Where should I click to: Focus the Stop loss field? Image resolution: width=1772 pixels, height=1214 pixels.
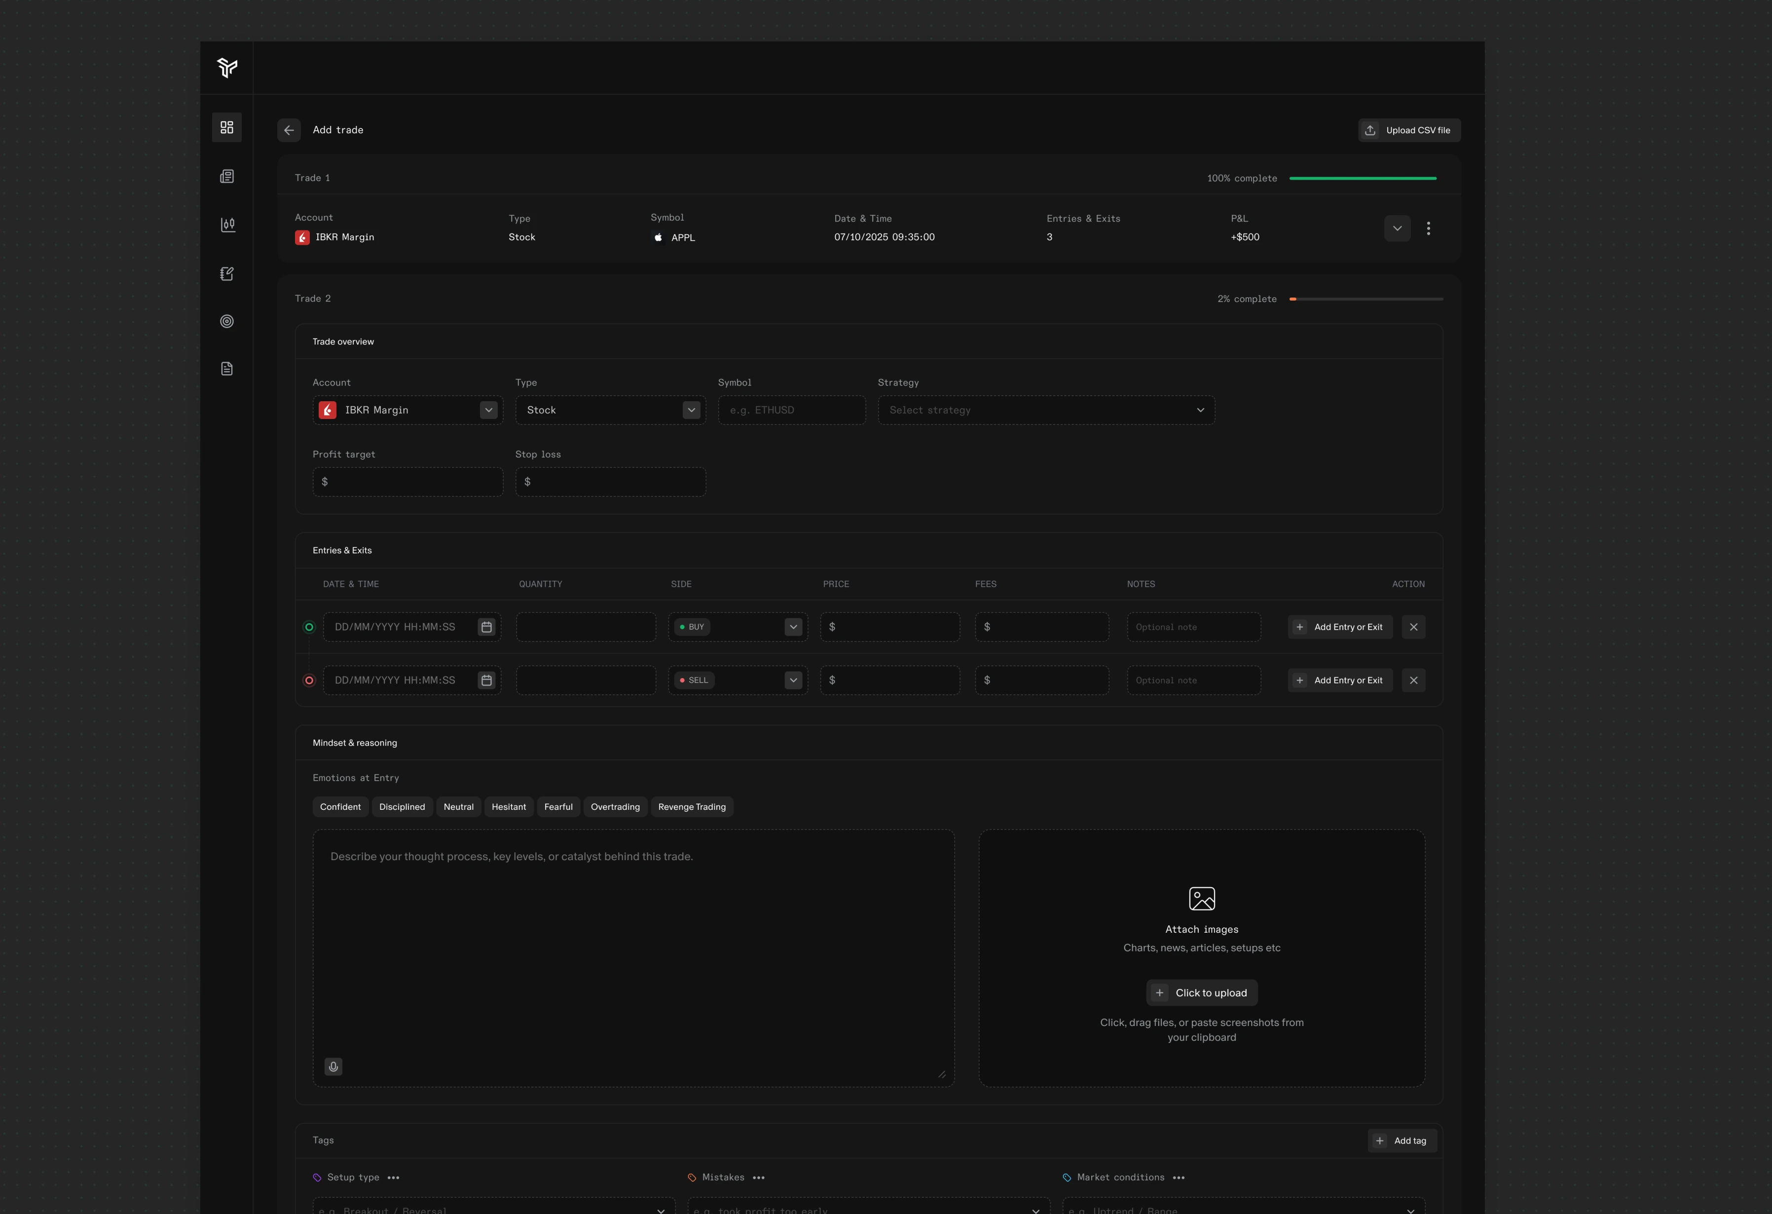tap(611, 482)
